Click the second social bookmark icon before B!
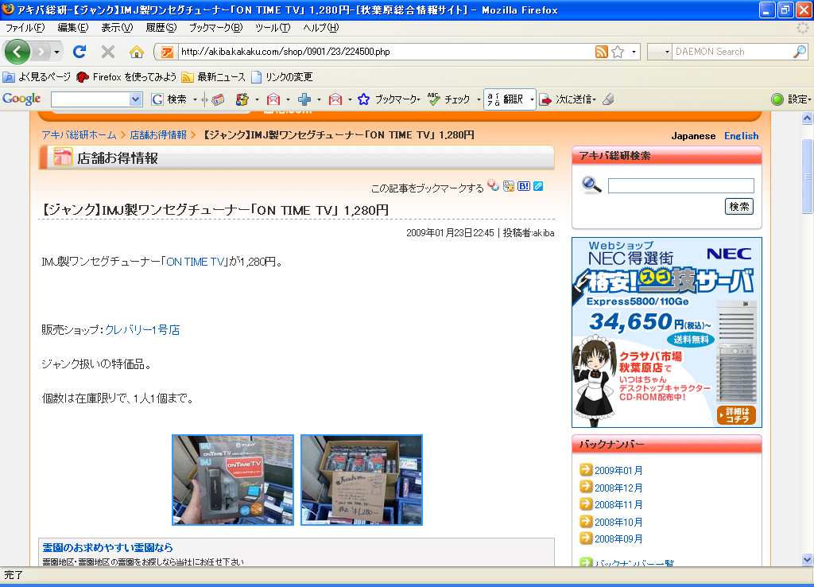Screen dimensions: 814x587 509,186
